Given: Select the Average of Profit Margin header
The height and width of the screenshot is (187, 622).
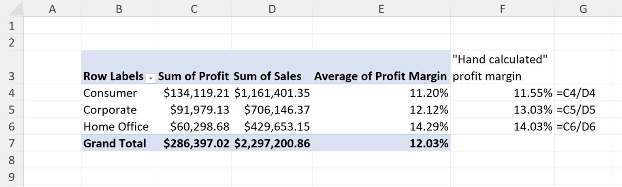Looking at the screenshot, I should 381,76.
